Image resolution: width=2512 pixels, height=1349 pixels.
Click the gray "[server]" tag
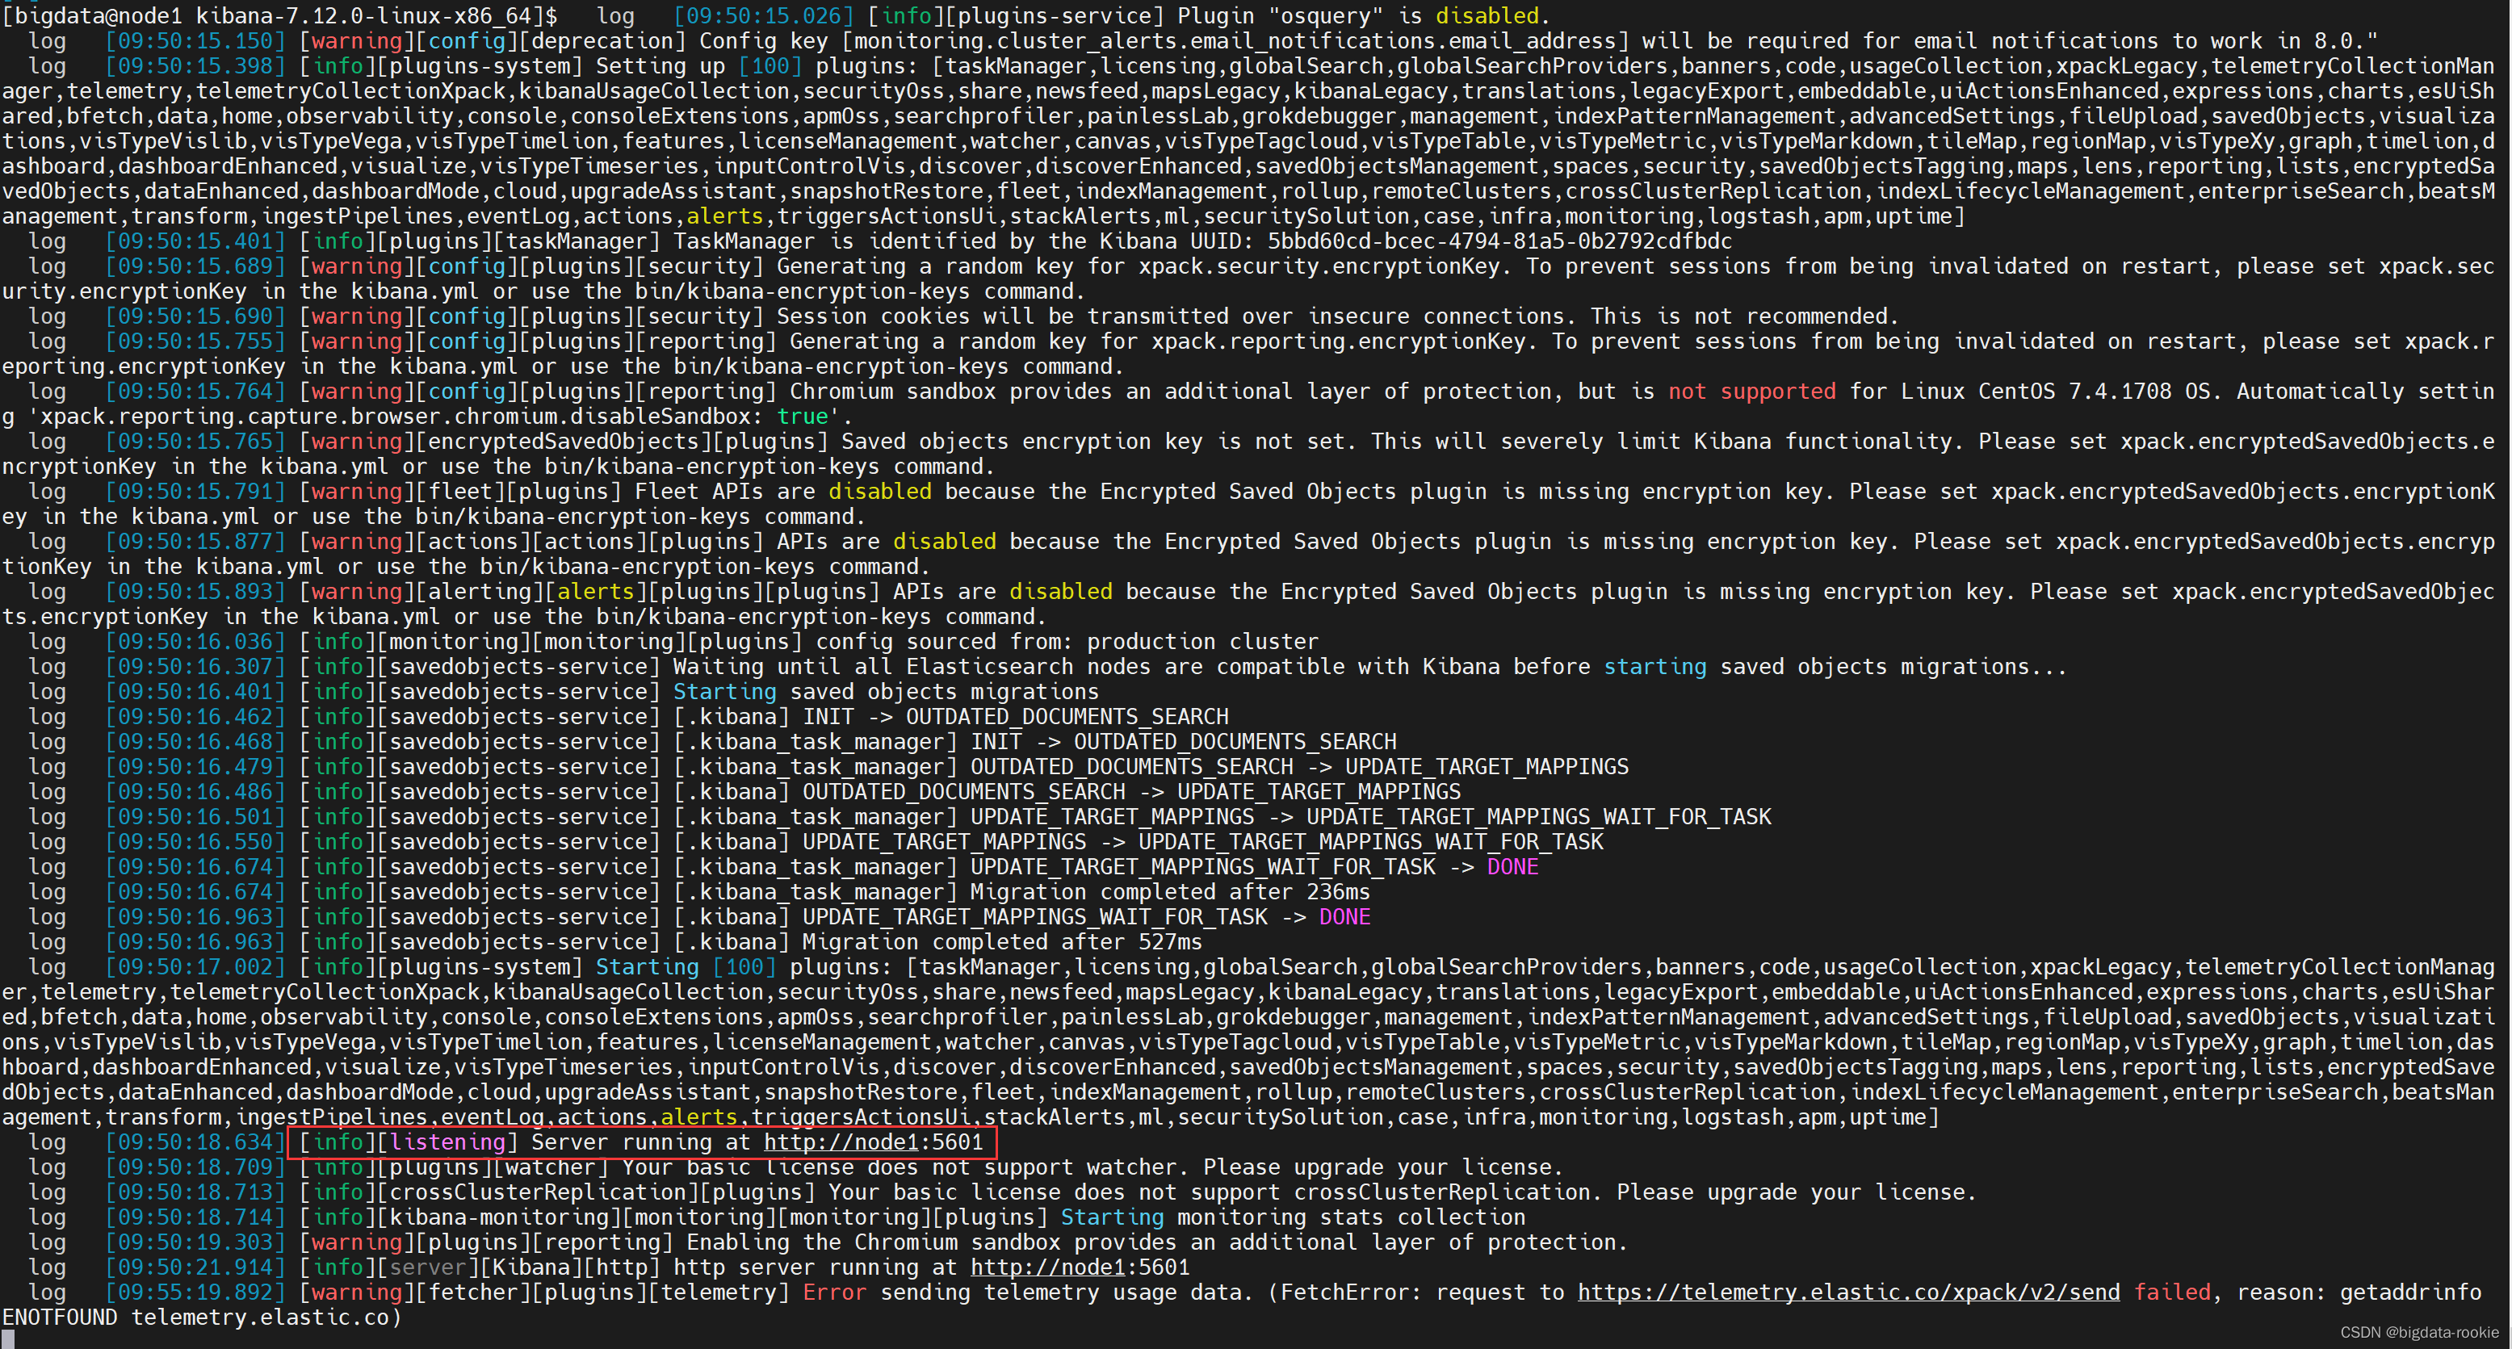(427, 1267)
